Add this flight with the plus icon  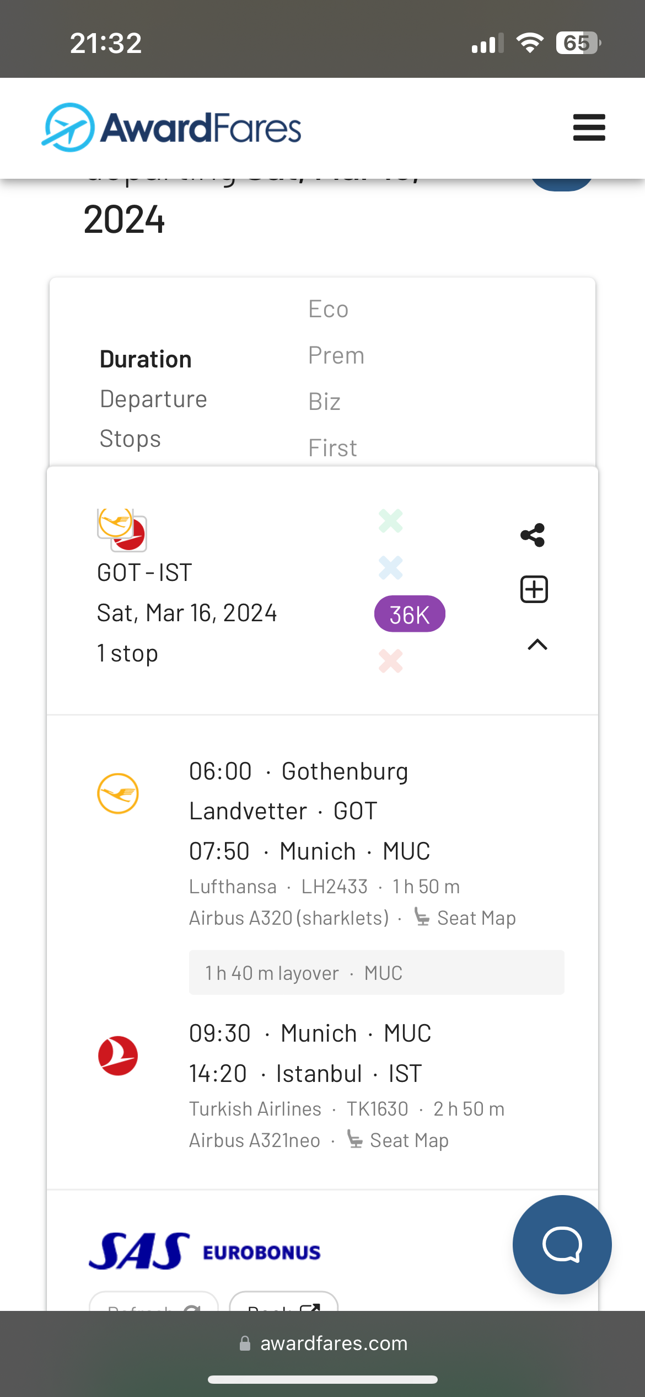pyautogui.click(x=534, y=589)
